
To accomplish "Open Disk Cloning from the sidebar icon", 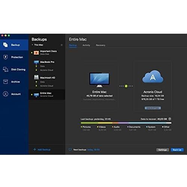I will (6, 69).
